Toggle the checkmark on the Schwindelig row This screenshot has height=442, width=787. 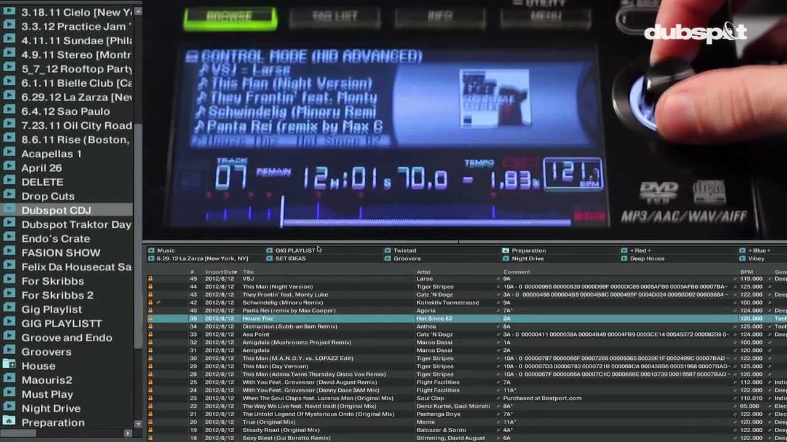point(158,303)
